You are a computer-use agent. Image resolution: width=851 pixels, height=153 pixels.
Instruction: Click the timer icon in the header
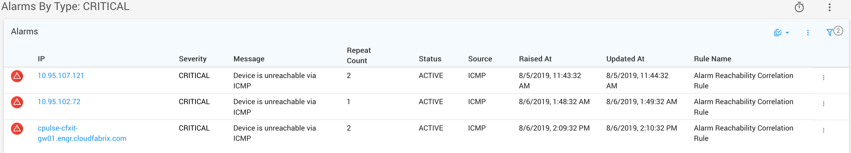point(799,7)
